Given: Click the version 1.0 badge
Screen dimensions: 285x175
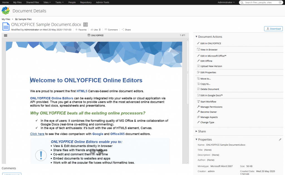Looking at the screenshot, I should point(85,24).
